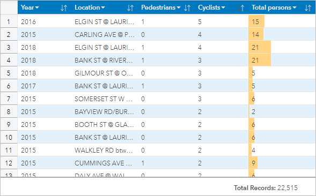Click the Total persons bar in row 4
Viewport: 316px width, 196px height.
pyautogui.click(x=260, y=60)
